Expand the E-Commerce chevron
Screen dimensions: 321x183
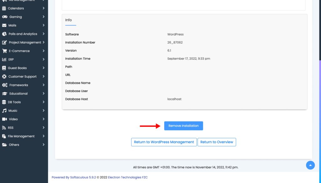pyautogui.click(x=44, y=51)
